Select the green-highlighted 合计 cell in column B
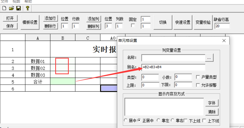 pyautogui.click(x=63, y=81)
